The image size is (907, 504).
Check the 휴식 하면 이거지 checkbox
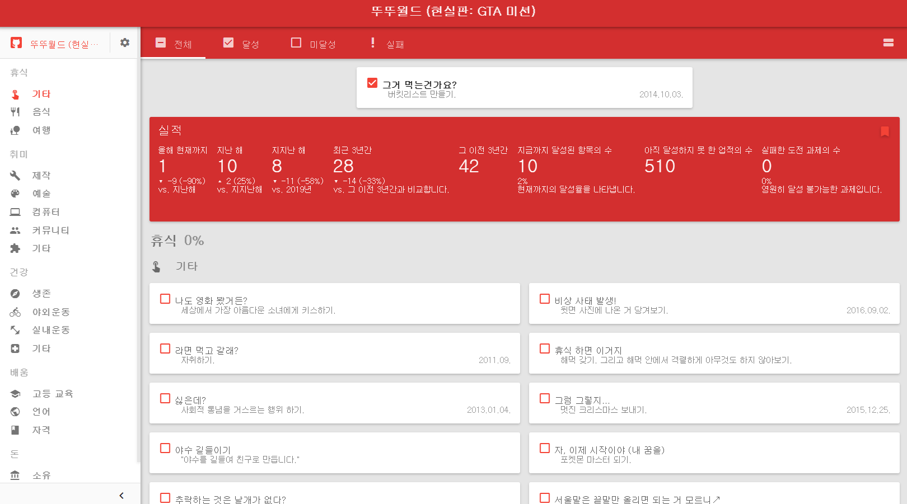[x=545, y=348]
